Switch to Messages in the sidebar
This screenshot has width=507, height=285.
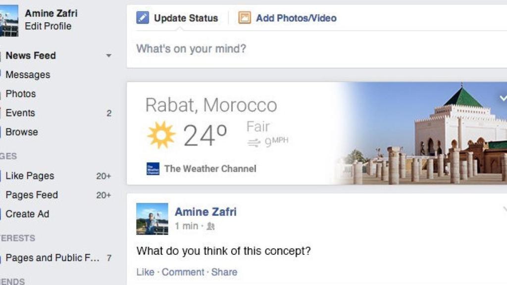tap(27, 75)
